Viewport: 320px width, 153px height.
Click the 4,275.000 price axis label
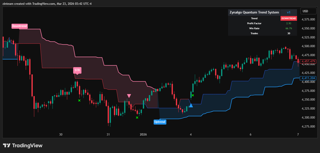click(x=308, y=127)
